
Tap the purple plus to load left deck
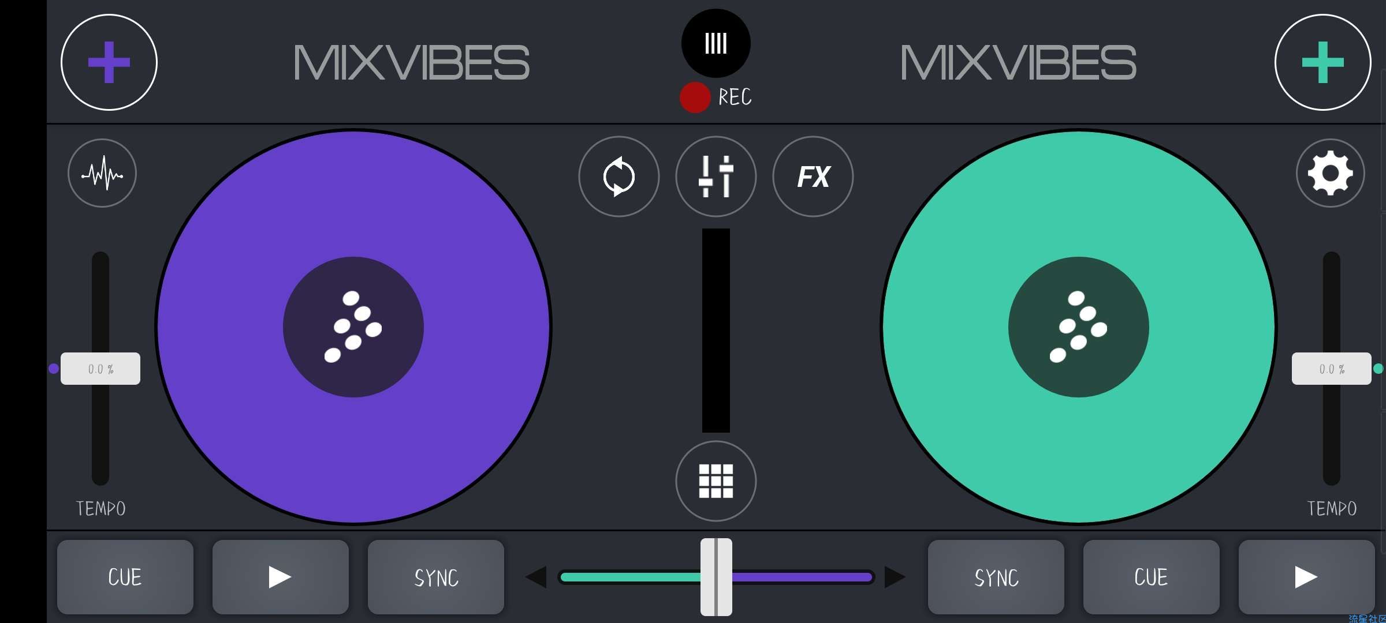[x=109, y=62]
